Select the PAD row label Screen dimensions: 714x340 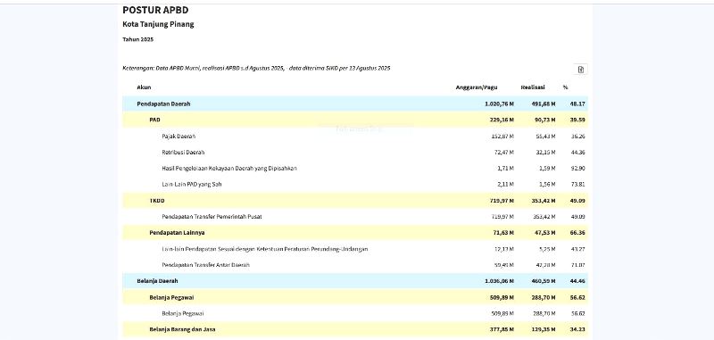point(154,120)
